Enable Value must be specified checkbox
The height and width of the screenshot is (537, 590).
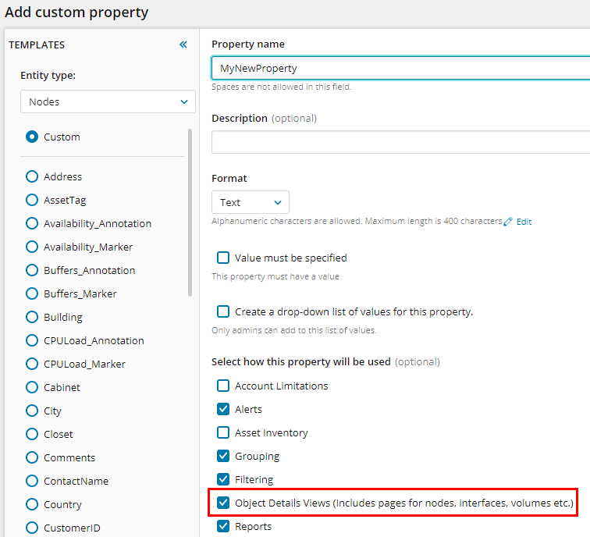(223, 258)
